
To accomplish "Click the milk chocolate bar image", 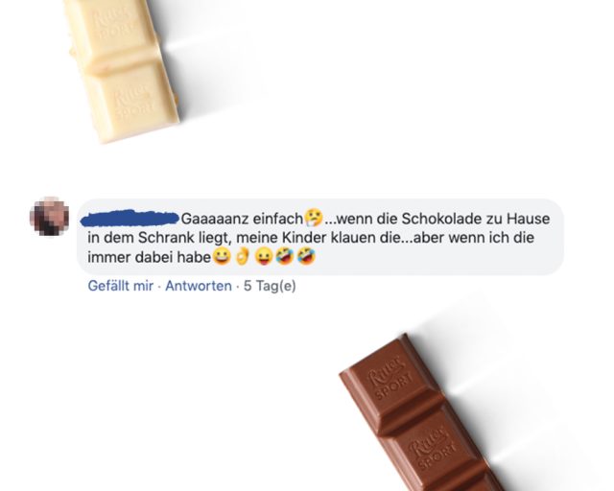I will click(x=419, y=412).
